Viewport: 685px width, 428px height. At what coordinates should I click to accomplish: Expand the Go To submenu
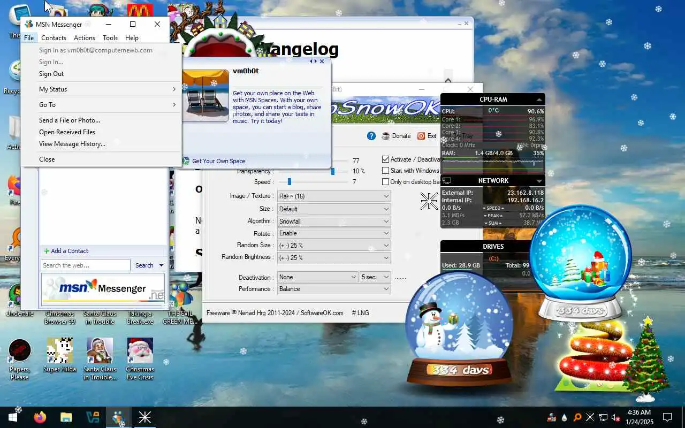pyautogui.click(x=102, y=105)
